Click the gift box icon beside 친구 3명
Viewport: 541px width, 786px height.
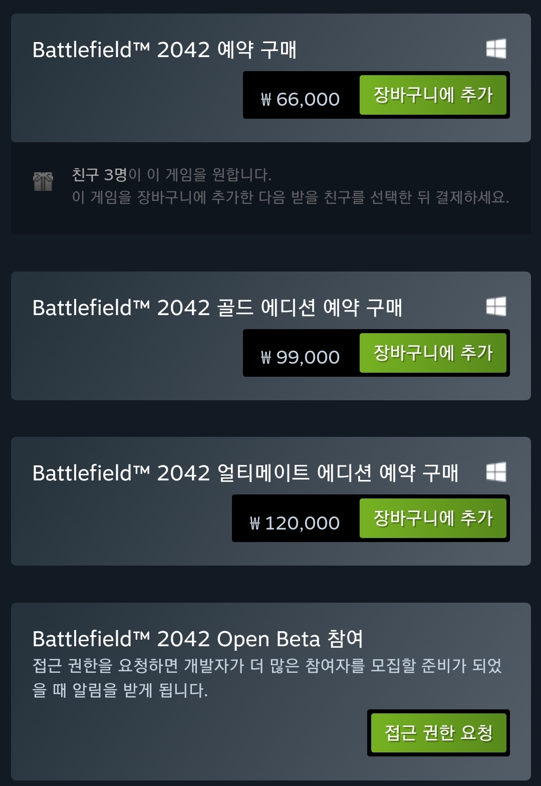(43, 181)
